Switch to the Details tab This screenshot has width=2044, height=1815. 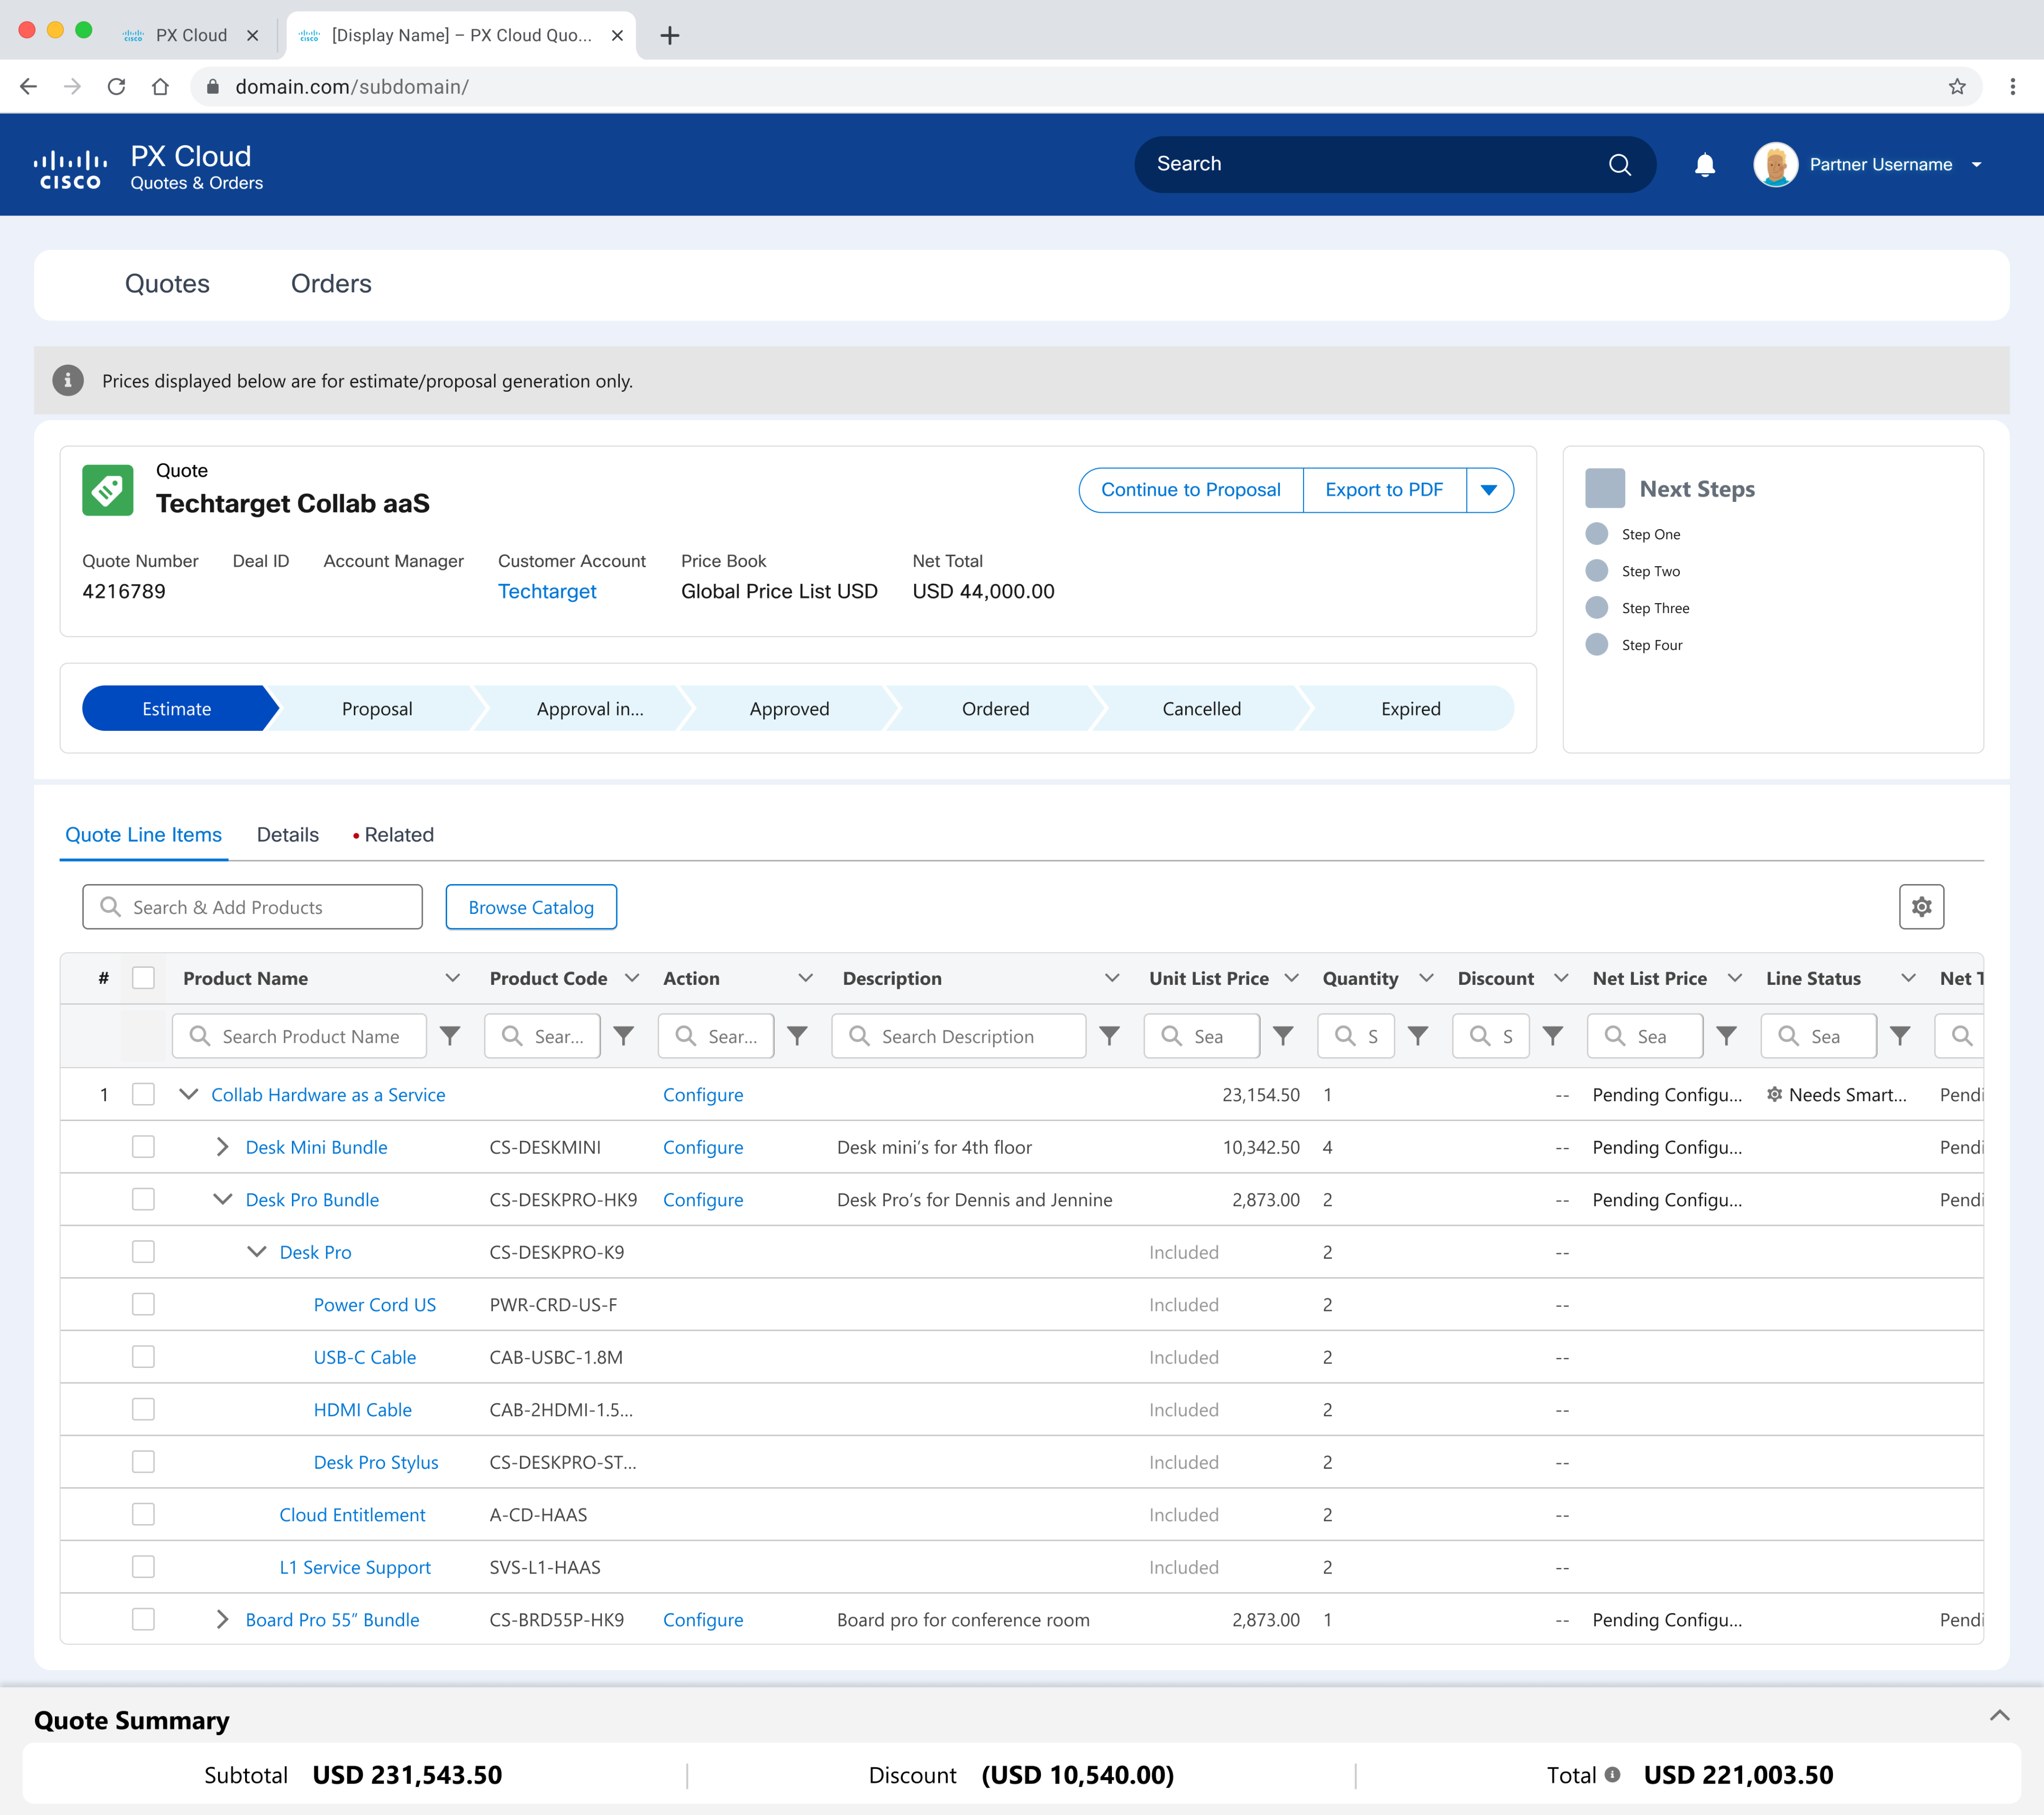point(287,835)
